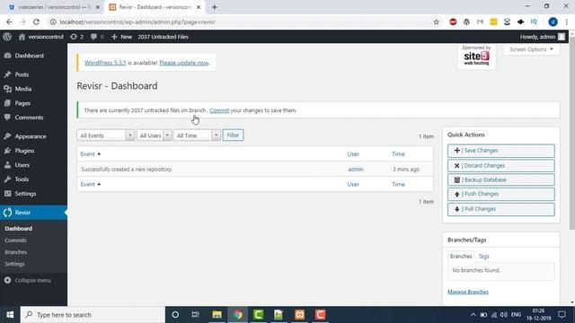Click the WordPress logo in admin bar
The height and width of the screenshot is (323, 575).
point(7,37)
